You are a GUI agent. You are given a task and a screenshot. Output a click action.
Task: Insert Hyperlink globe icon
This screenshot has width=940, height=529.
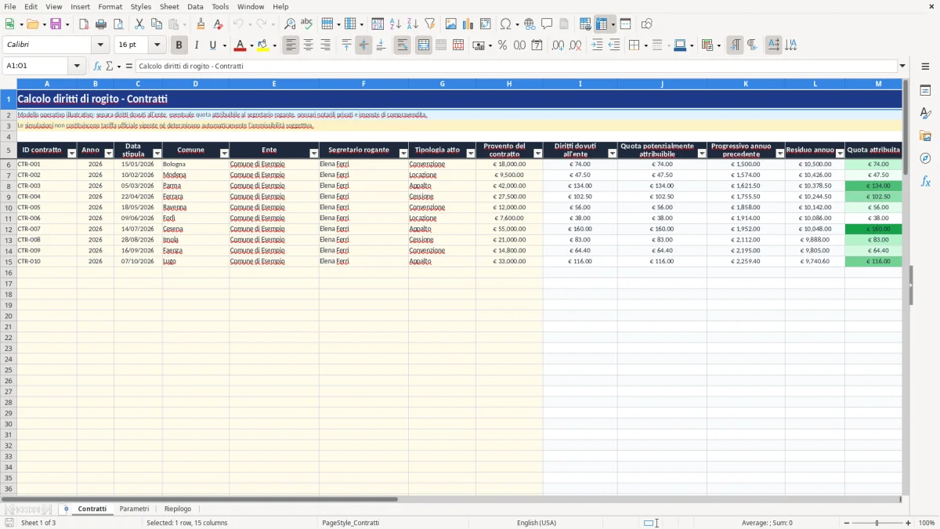point(530,24)
